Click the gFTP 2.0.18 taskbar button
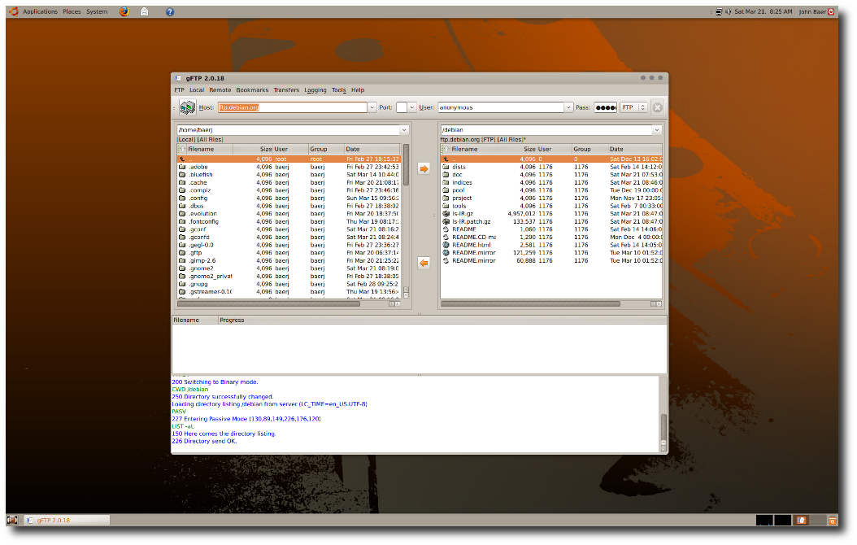The height and width of the screenshot is (545, 857). click(x=67, y=520)
